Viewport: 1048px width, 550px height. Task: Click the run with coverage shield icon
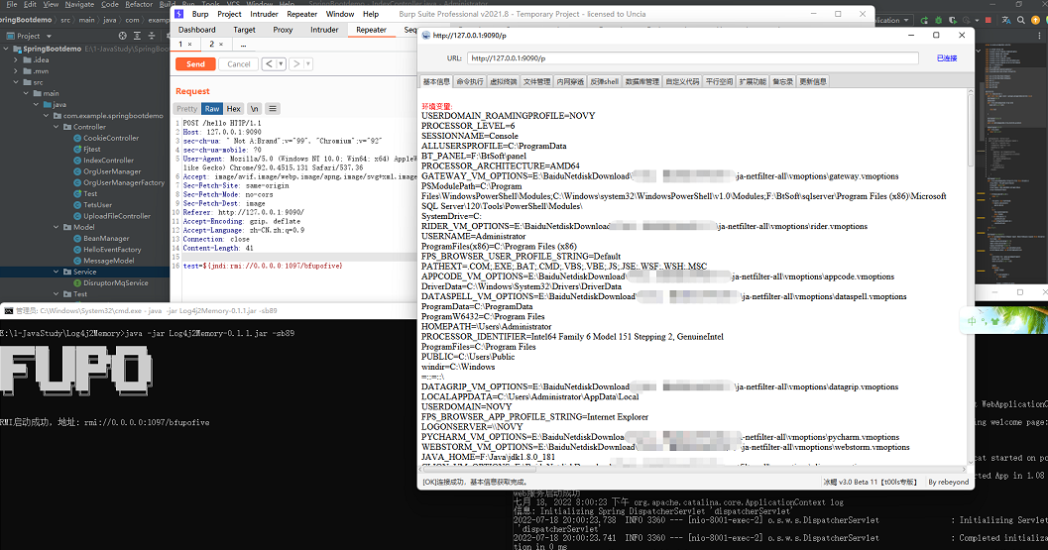(x=953, y=21)
